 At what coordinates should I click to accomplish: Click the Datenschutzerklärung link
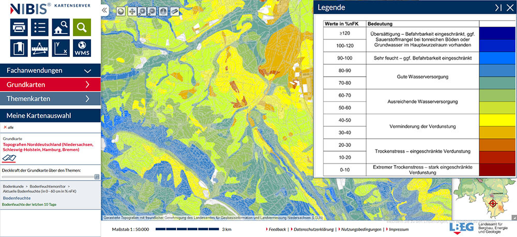click(x=313, y=229)
